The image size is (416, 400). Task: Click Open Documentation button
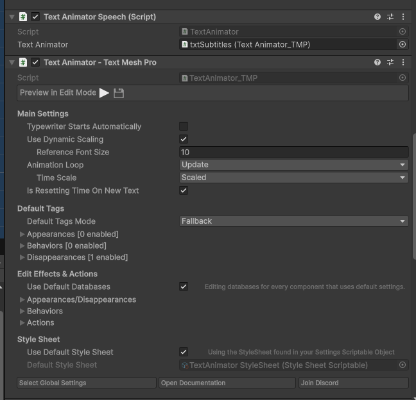point(227,383)
